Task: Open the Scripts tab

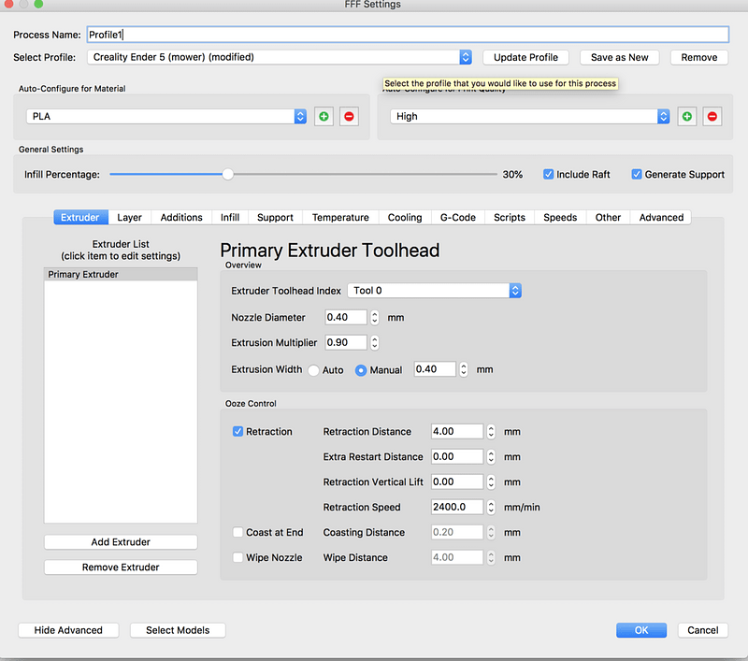Action: click(509, 217)
